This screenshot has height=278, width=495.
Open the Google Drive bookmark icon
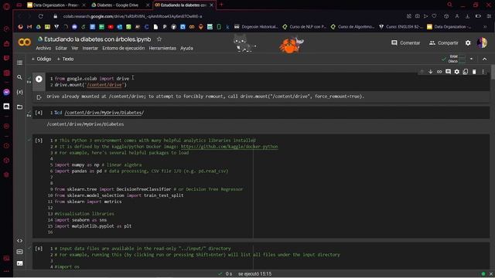(x=38, y=27)
